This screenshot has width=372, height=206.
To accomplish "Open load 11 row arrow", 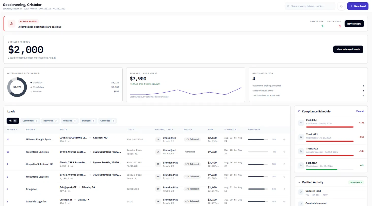I will click(x=284, y=140).
